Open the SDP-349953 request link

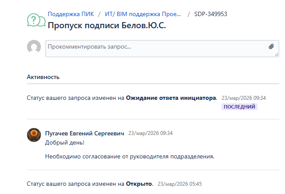211,14
